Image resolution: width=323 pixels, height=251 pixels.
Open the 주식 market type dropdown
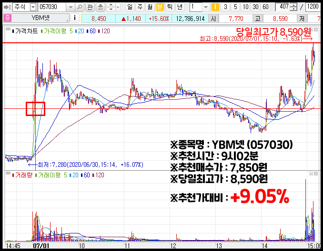[33, 8]
